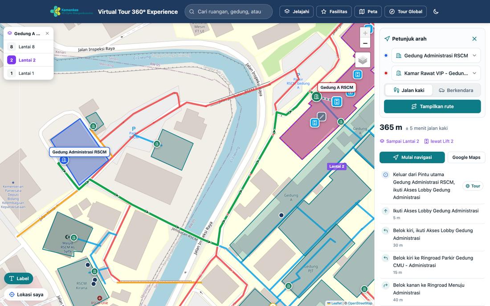Viewport: 490px width, 306px height.
Task: Click the Gedung Administrasi RSCM door marker
Action: click(x=64, y=160)
